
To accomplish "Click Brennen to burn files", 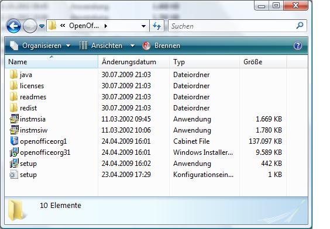I will point(167,46).
